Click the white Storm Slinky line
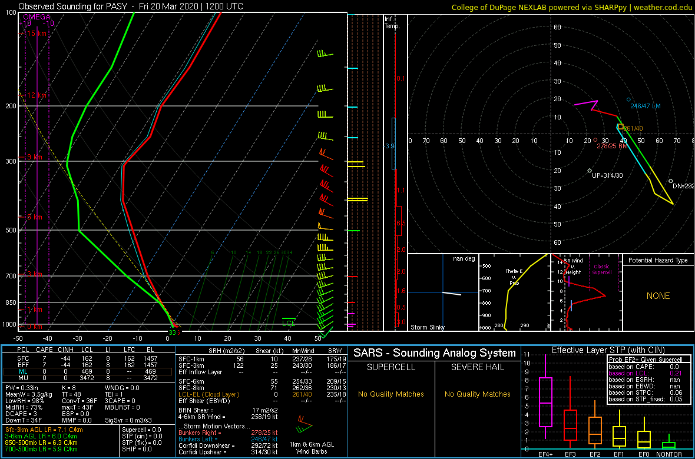Image resolution: width=695 pixels, height=459 pixels. [x=451, y=293]
